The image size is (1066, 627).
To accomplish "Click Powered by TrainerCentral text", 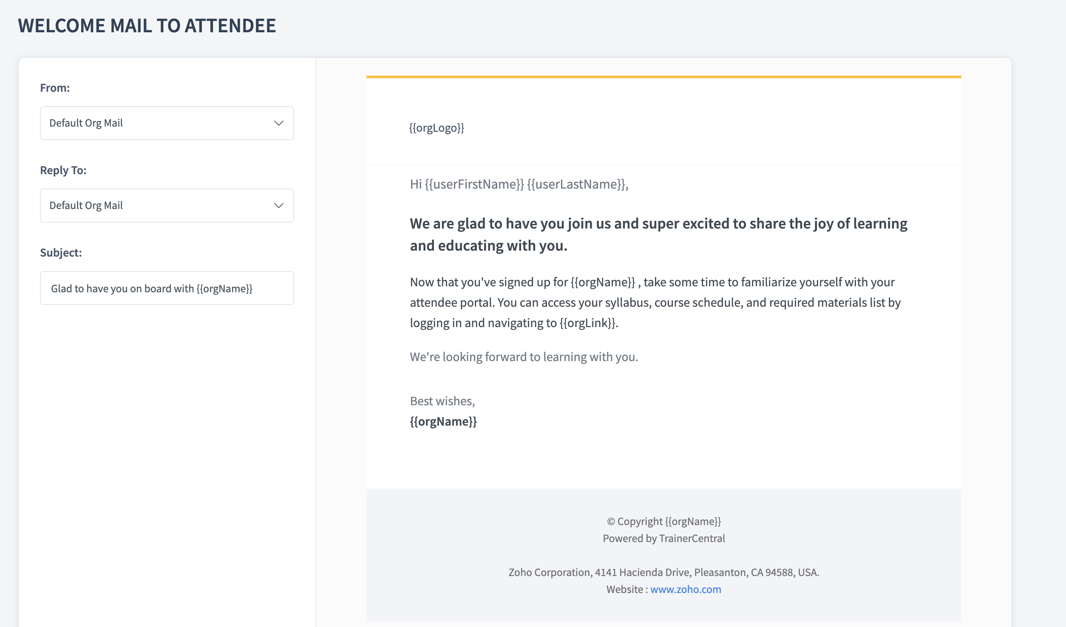I will coord(664,539).
